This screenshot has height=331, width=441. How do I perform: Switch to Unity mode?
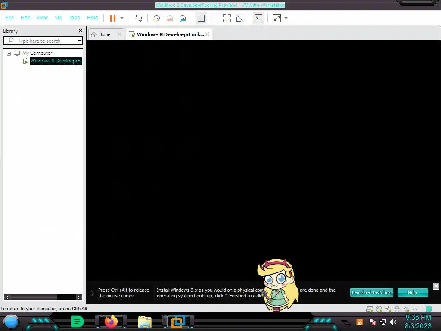[x=240, y=18]
